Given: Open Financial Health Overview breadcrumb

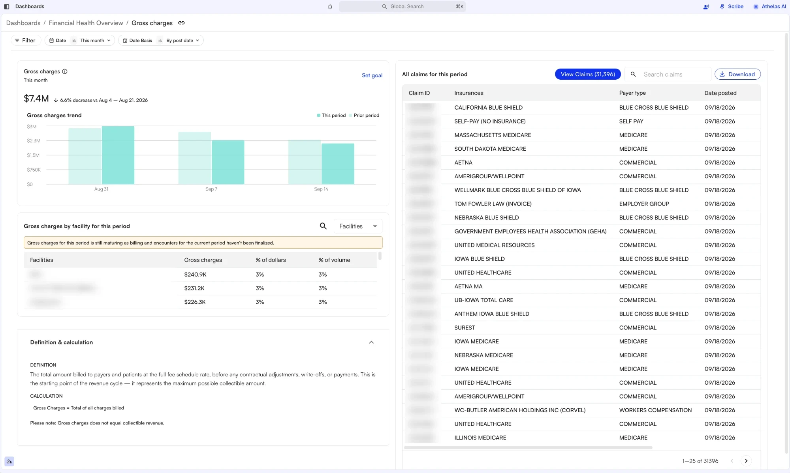Looking at the screenshot, I should pyautogui.click(x=86, y=23).
